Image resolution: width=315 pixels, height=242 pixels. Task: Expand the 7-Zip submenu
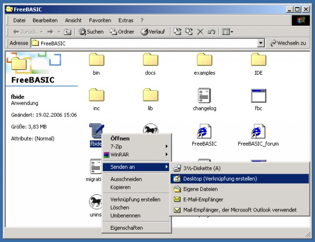coord(137,147)
